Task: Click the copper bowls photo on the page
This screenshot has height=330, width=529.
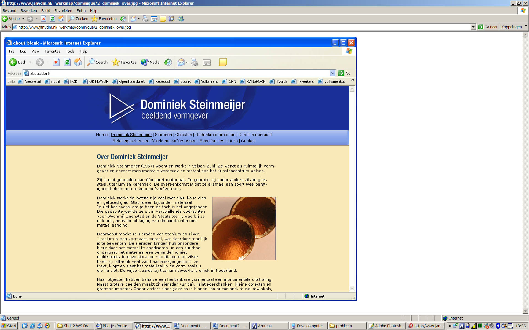Action: tap(244, 228)
